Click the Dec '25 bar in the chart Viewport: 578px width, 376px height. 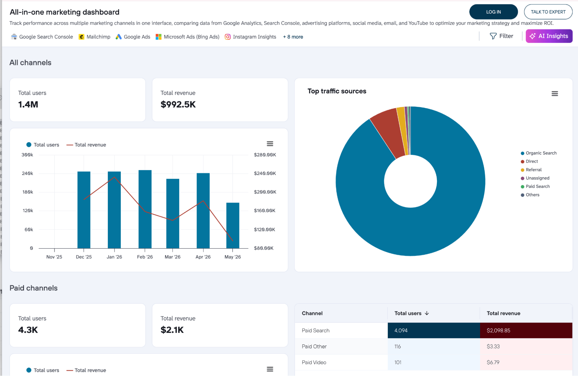click(84, 210)
